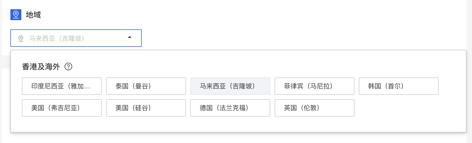472x143 pixels.
Task: Choose 英国（伦敦）region option
Action: pyautogui.click(x=314, y=108)
